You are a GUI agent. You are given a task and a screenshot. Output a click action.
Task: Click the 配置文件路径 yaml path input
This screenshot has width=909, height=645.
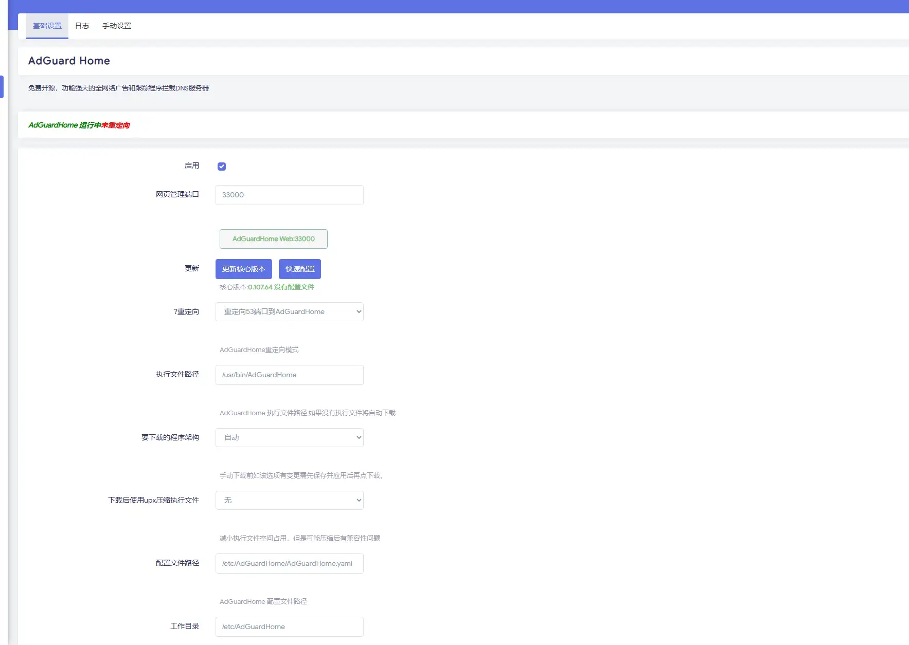[x=289, y=563]
